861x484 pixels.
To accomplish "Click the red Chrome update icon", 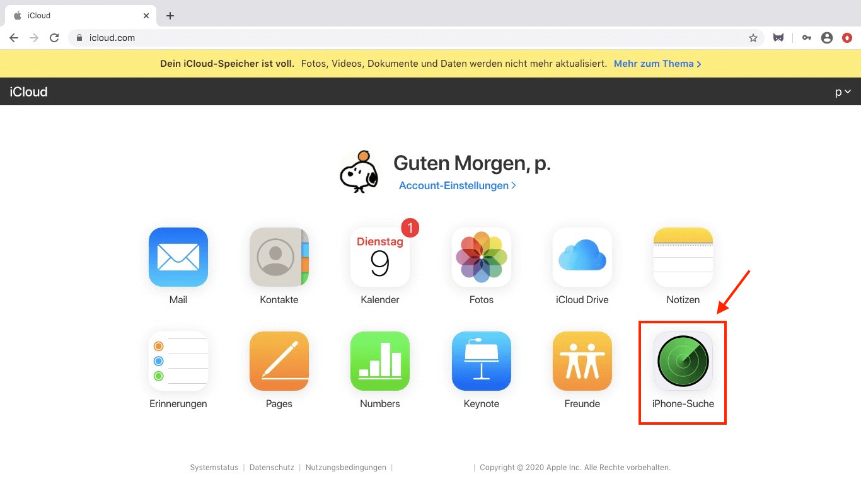I will 847,38.
